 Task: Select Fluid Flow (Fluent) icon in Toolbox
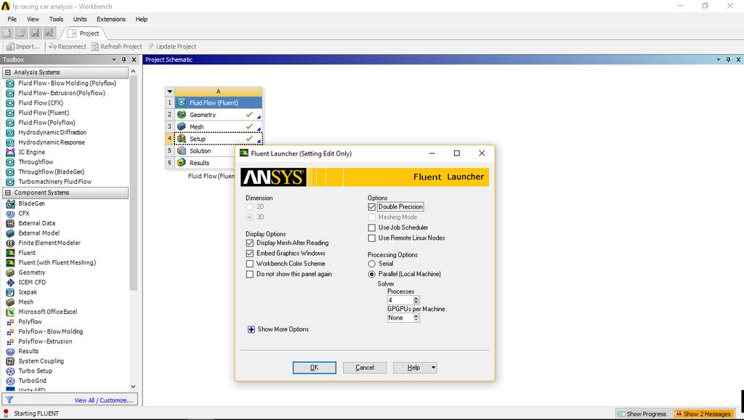[x=10, y=113]
